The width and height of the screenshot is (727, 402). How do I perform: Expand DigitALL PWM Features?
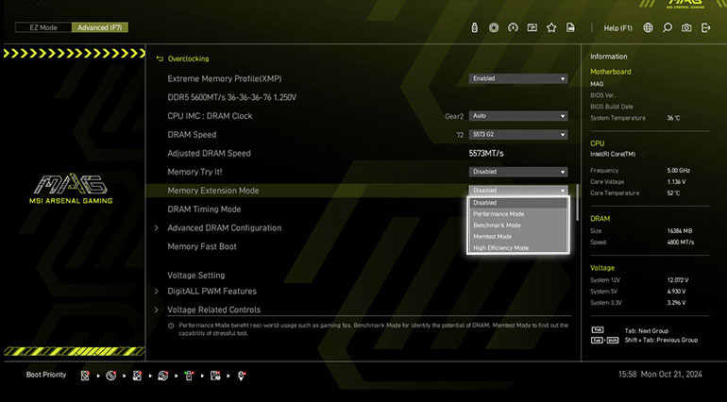pos(156,292)
